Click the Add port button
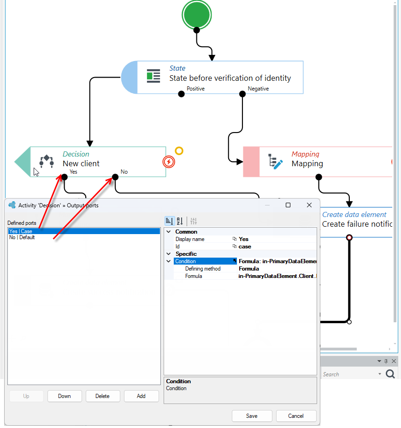Image resolution: width=401 pixels, height=428 pixels. coord(141,396)
